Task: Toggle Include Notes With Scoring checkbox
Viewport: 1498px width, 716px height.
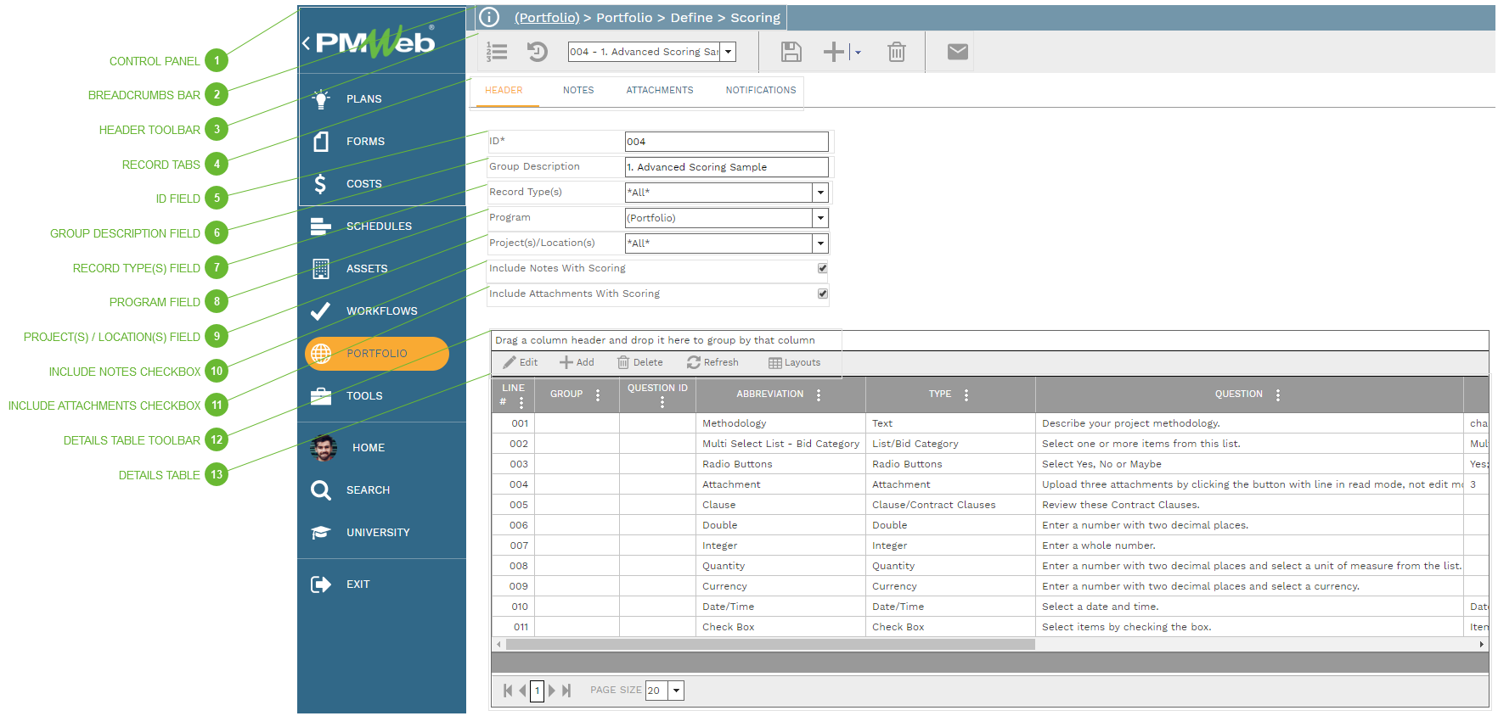Action: 822,268
